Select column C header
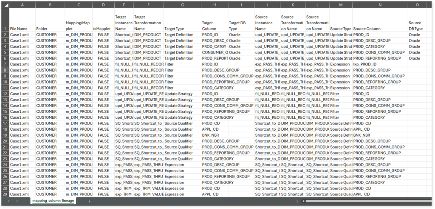The image size is (435, 209). (x=79, y=5)
